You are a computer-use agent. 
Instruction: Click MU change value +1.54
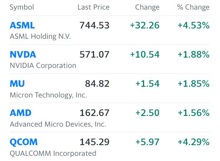click(147, 84)
